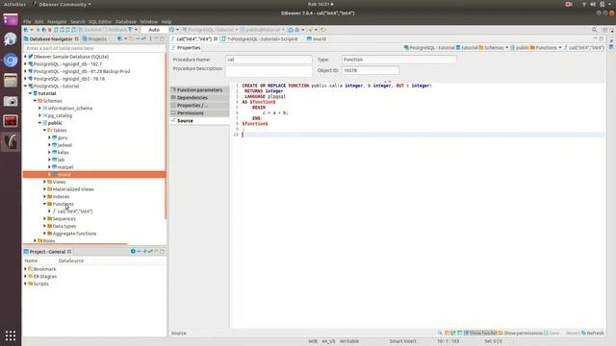Expand the information_schema node
Viewport: 616px width, 346px height.
coord(39,108)
